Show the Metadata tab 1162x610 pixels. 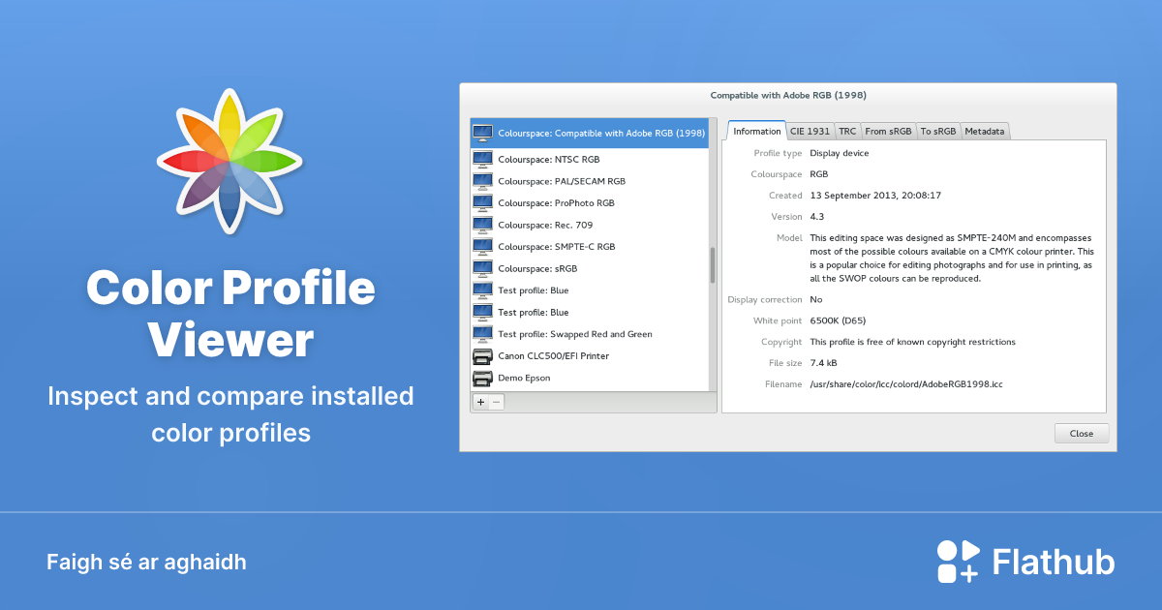coord(985,131)
